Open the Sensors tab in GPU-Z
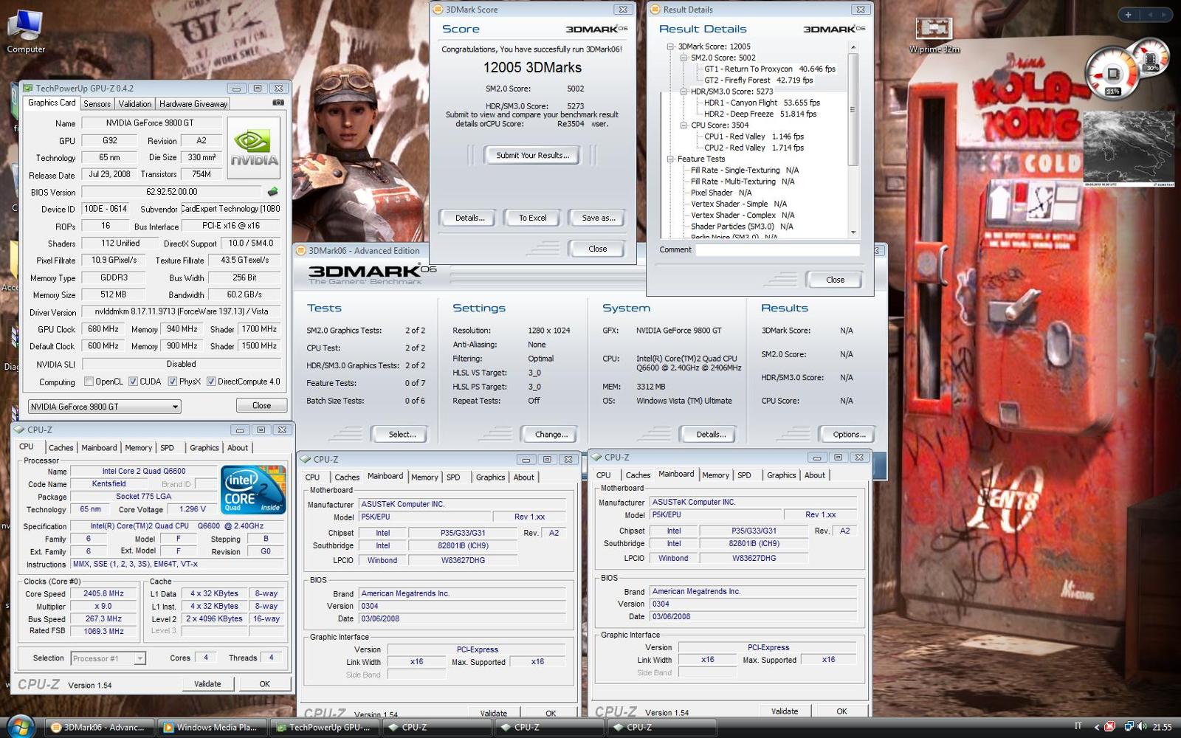 pyautogui.click(x=97, y=104)
